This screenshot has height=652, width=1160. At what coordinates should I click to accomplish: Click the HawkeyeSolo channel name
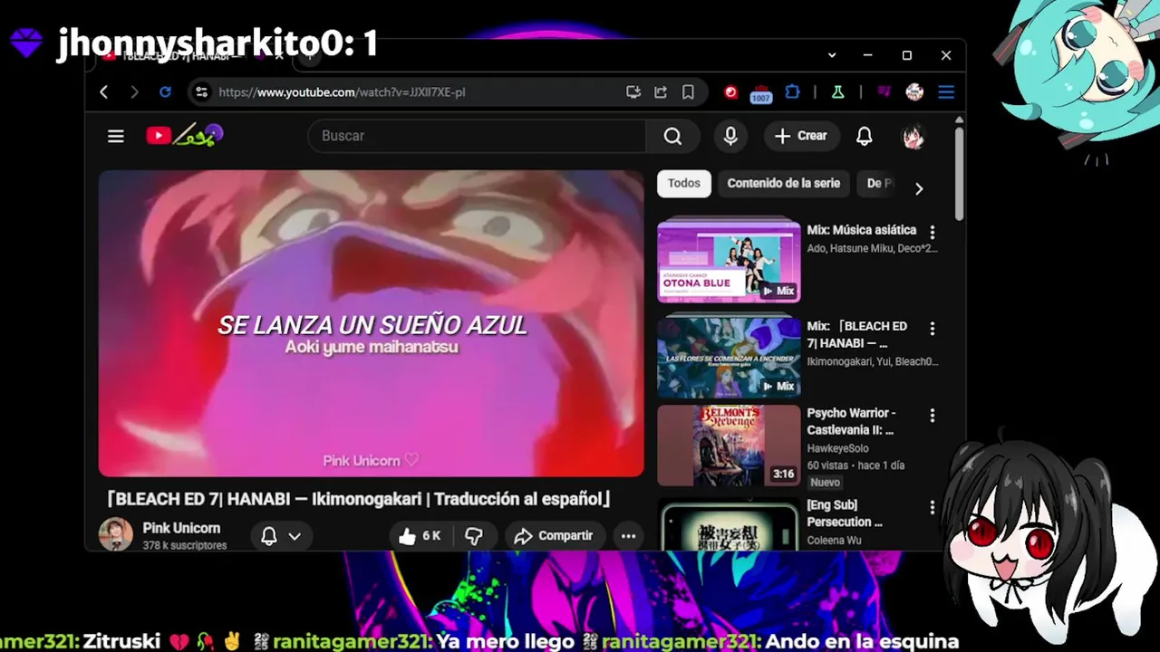point(838,448)
